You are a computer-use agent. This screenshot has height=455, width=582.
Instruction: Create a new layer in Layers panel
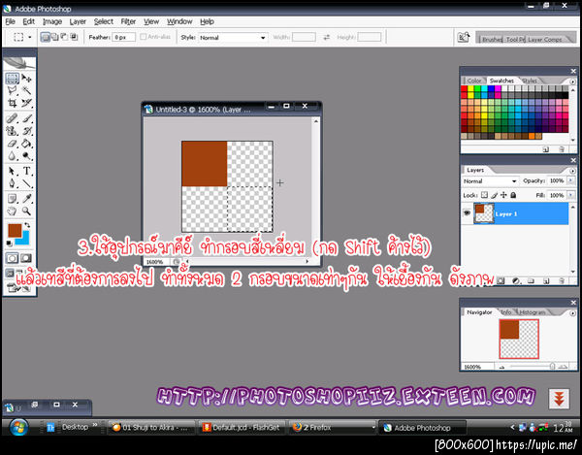click(x=546, y=281)
